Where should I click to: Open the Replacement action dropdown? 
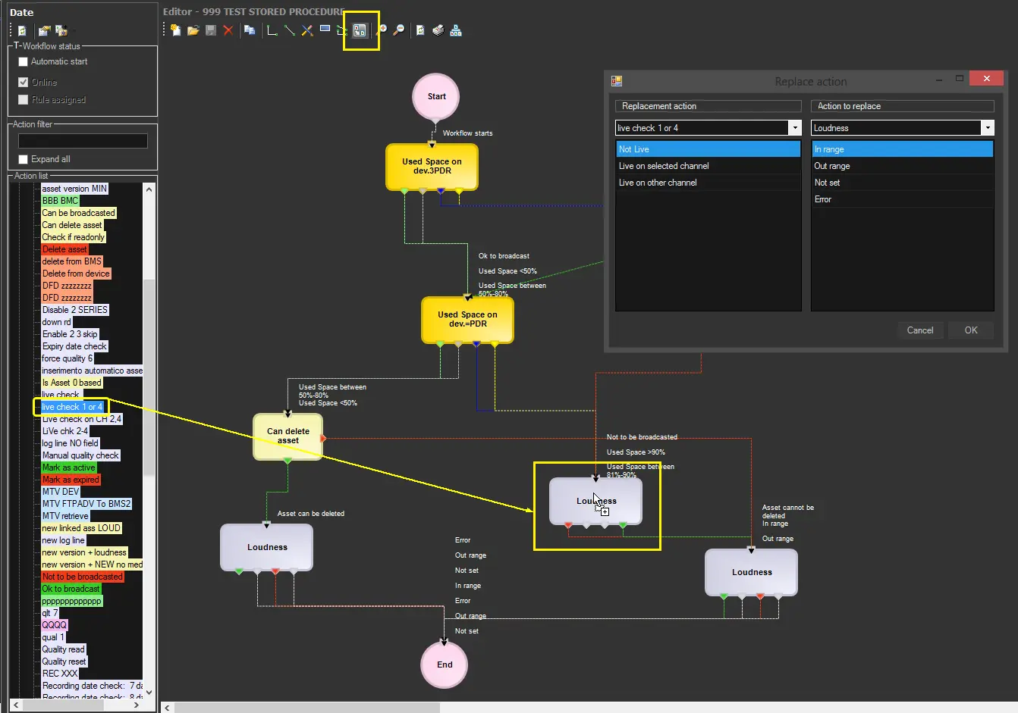[x=794, y=128]
